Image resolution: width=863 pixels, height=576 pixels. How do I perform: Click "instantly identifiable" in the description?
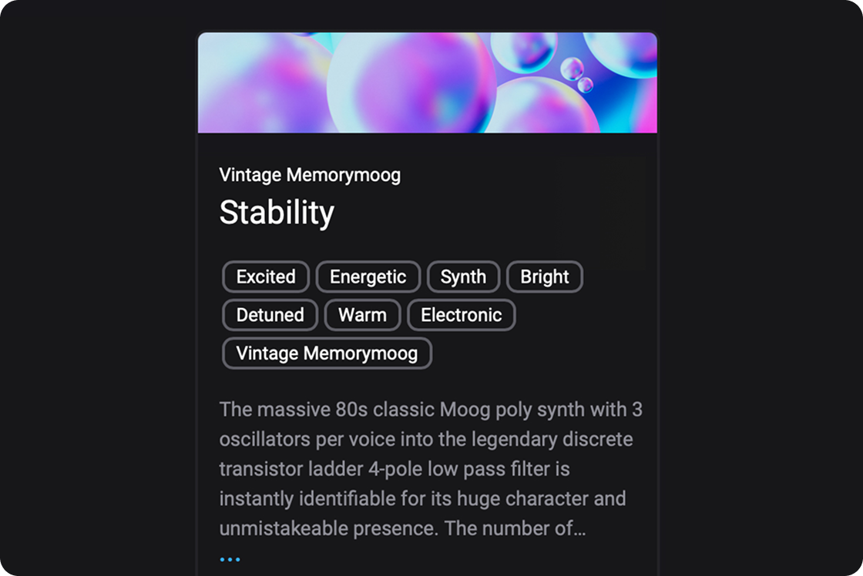(308, 499)
